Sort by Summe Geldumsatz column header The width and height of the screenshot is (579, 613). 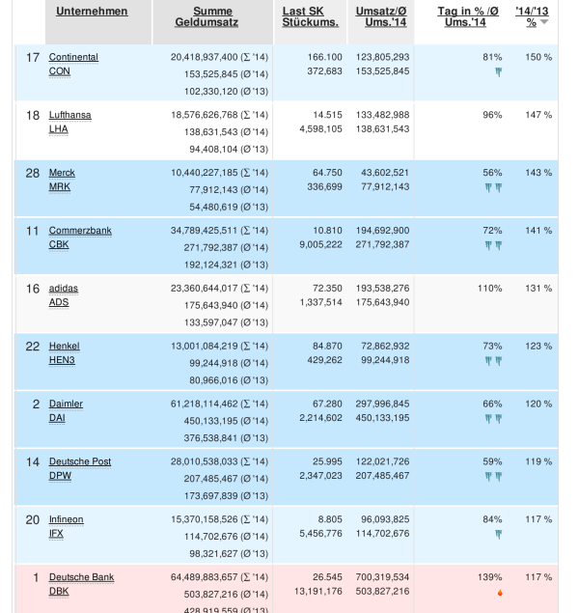[206, 16]
